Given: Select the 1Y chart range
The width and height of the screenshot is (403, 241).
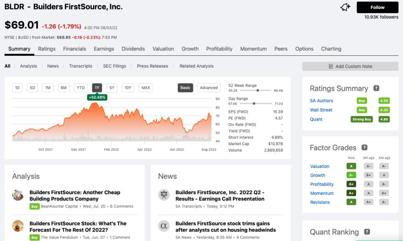Looking at the screenshot, I should tap(97, 88).
